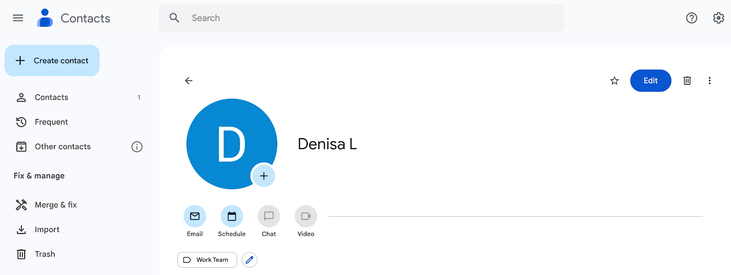
Task: Click the Contacts count number 1
Action: (x=139, y=97)
